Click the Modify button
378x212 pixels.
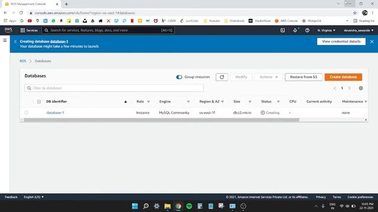tap(241, 77)
